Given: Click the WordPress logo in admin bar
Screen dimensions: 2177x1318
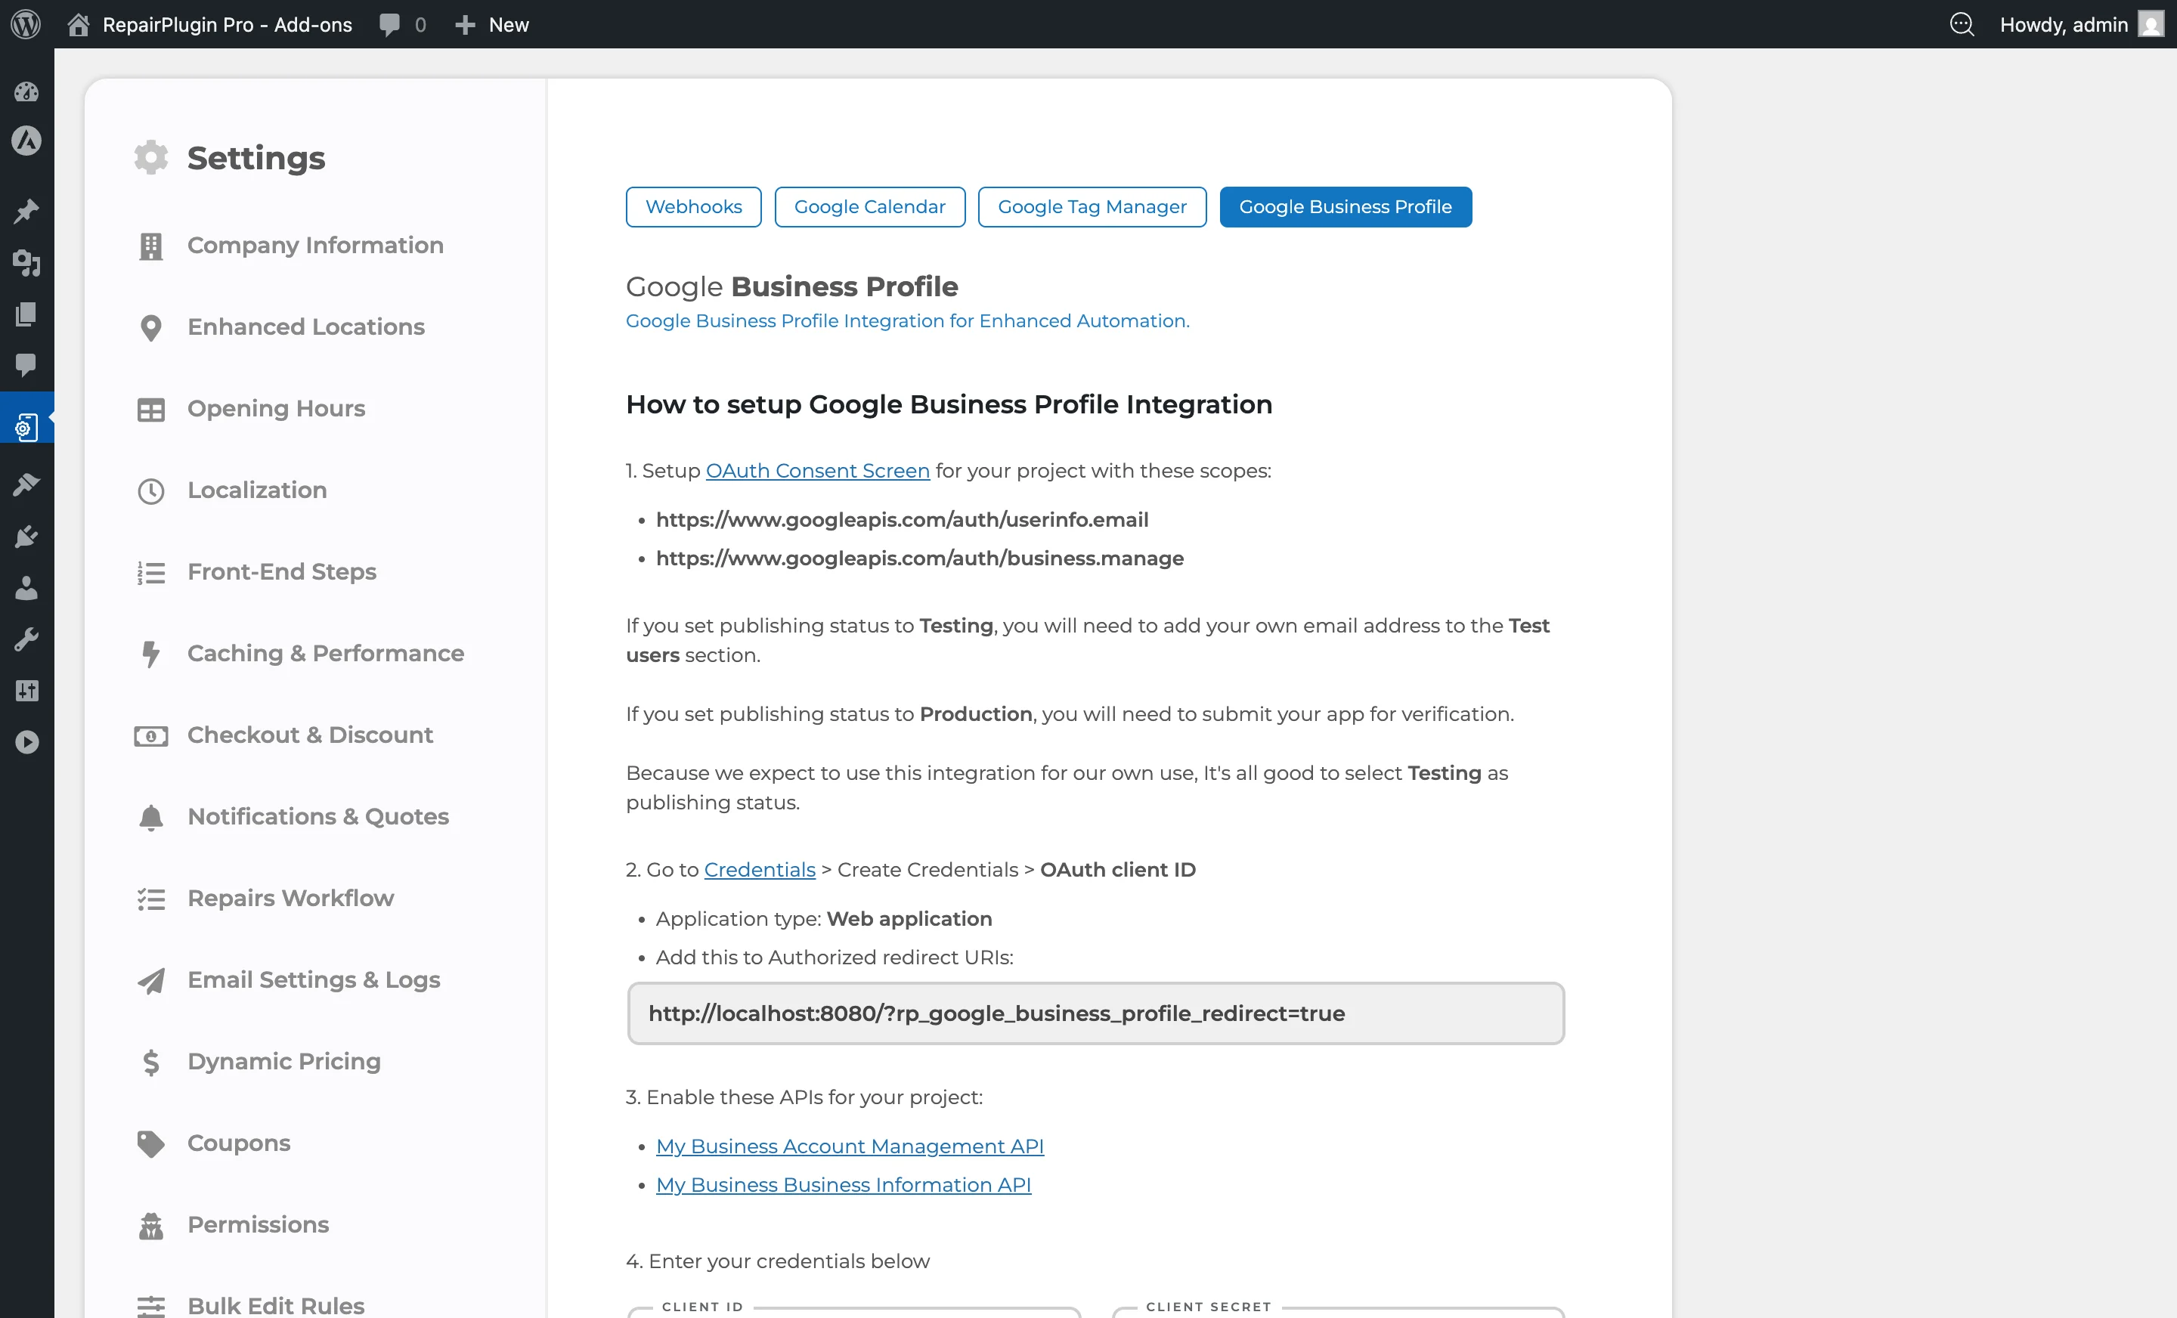Looking at the screenshot, I should tap(25, 24).
